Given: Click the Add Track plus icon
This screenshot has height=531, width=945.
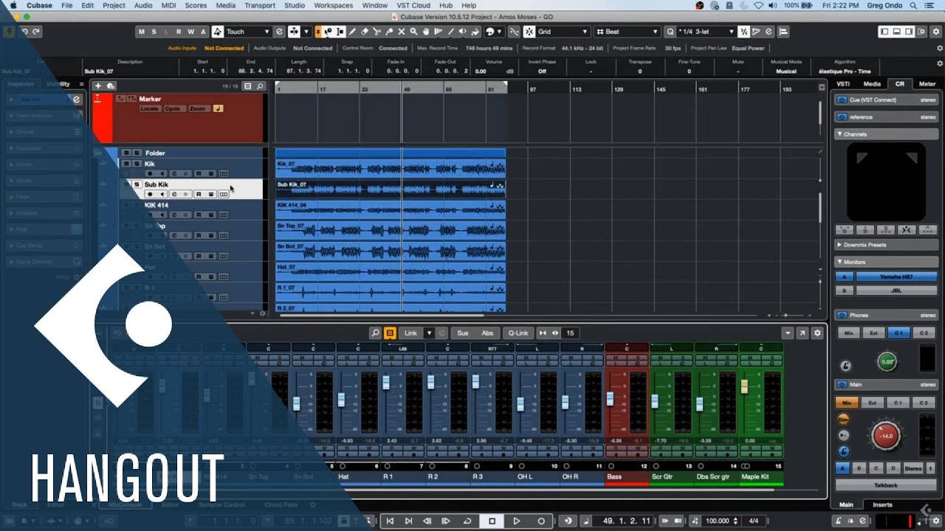Looking at the screenshot, I should [x=97, y=86].
